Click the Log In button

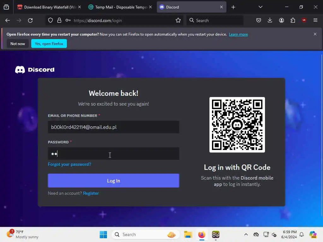(x=114, y=181)
